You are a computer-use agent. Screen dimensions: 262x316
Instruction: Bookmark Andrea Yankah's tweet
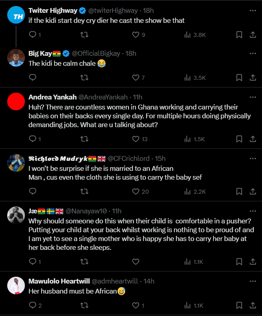click(x=239, y=139)
